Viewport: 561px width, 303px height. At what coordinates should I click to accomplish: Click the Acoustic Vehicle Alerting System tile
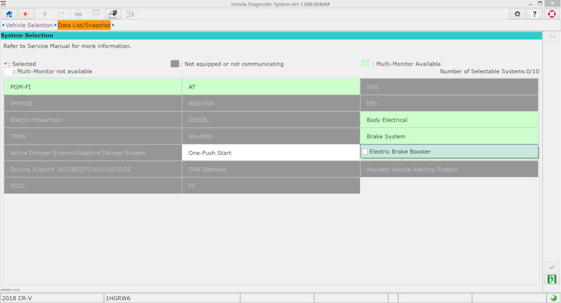click(x=449, y=170)
